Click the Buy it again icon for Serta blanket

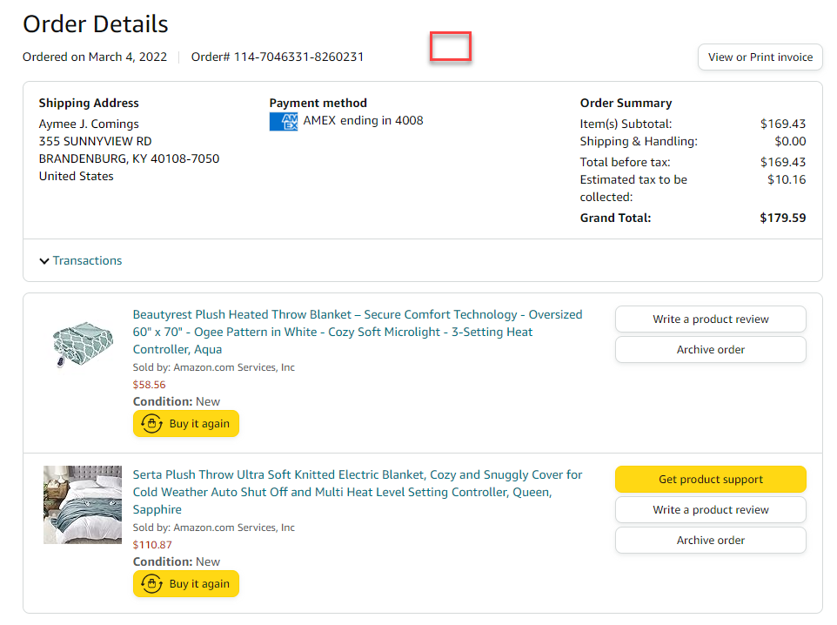point(151,584)
